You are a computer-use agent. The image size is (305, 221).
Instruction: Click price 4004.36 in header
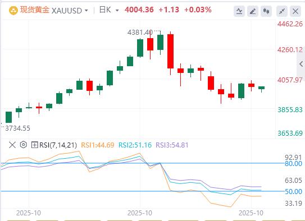pos(139,10)
